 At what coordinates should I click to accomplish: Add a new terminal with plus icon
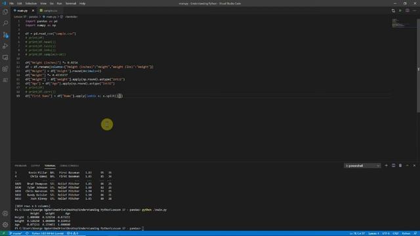[x=386, y=166]
